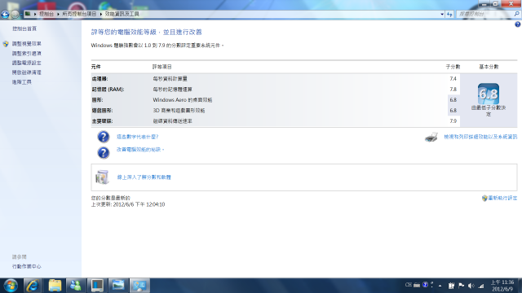Click the power plug battery tray icon
This screenshot has width=522, height=293.
click(x=451, y=286)
